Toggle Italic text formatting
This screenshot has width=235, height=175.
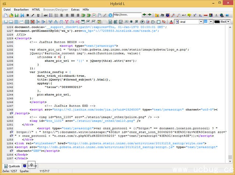tap(33, 15)
